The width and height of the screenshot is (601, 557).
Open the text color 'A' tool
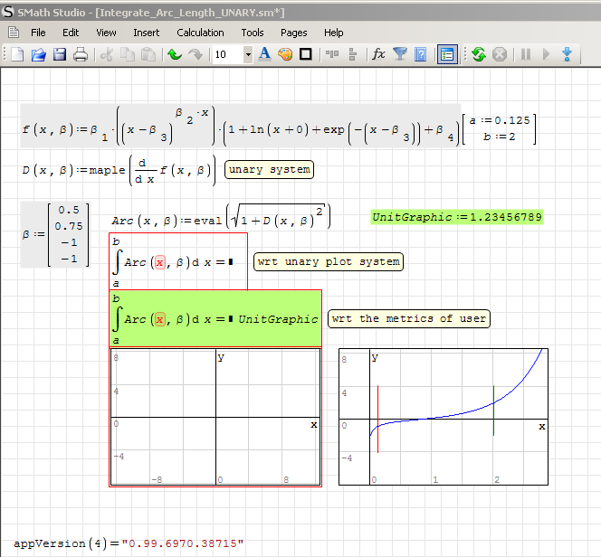click(x=265, y=54)
